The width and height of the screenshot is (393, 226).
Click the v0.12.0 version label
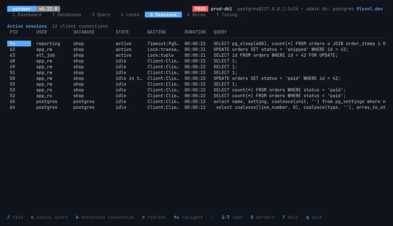48,9
